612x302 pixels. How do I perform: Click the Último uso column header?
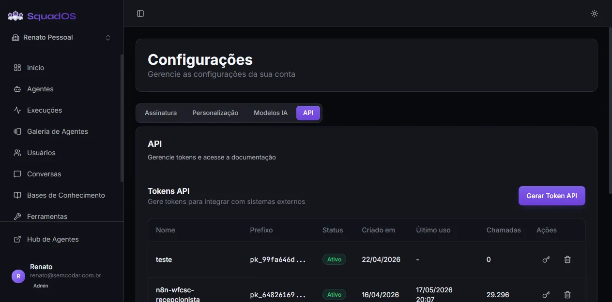click(x=433, y=230)
